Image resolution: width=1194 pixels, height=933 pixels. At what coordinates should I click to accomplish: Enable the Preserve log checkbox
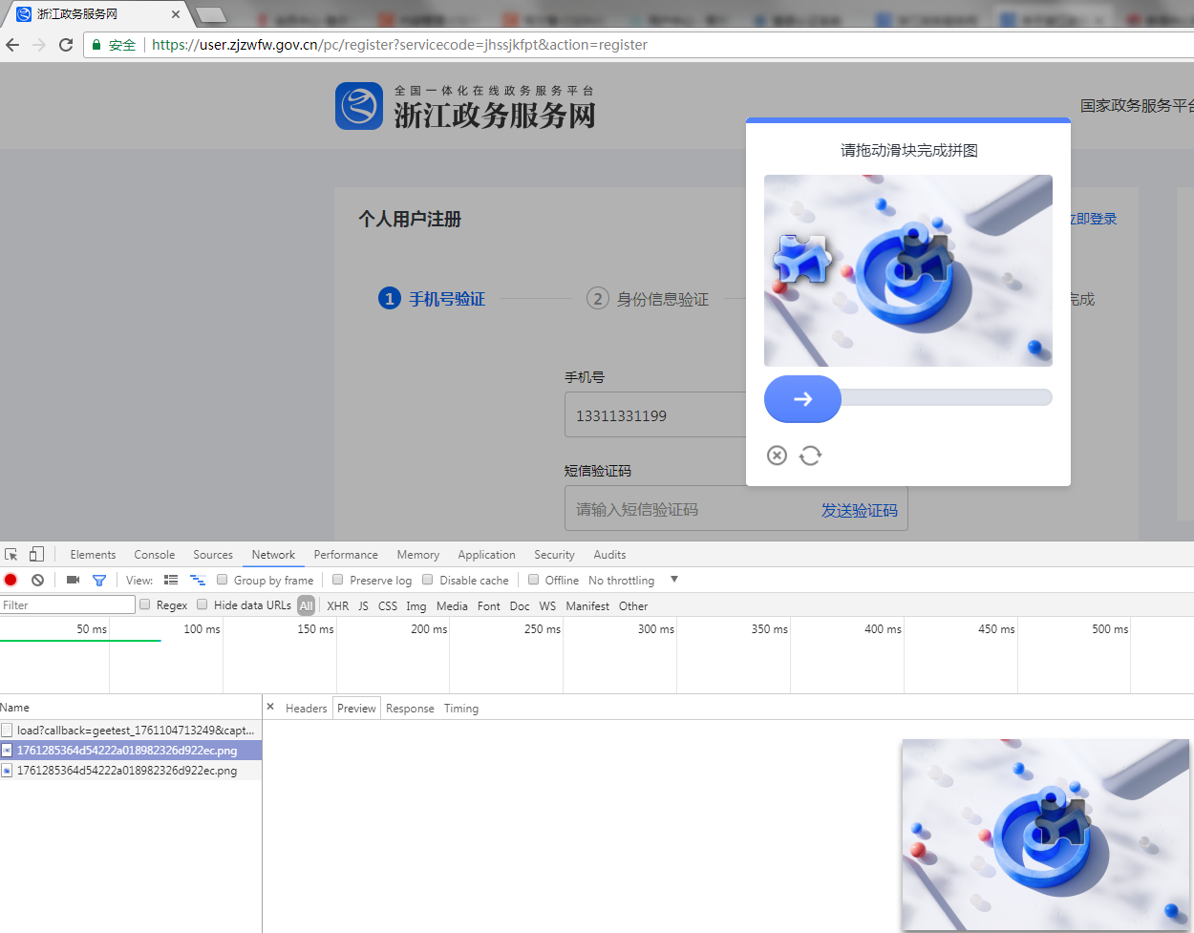click(338, 580)
